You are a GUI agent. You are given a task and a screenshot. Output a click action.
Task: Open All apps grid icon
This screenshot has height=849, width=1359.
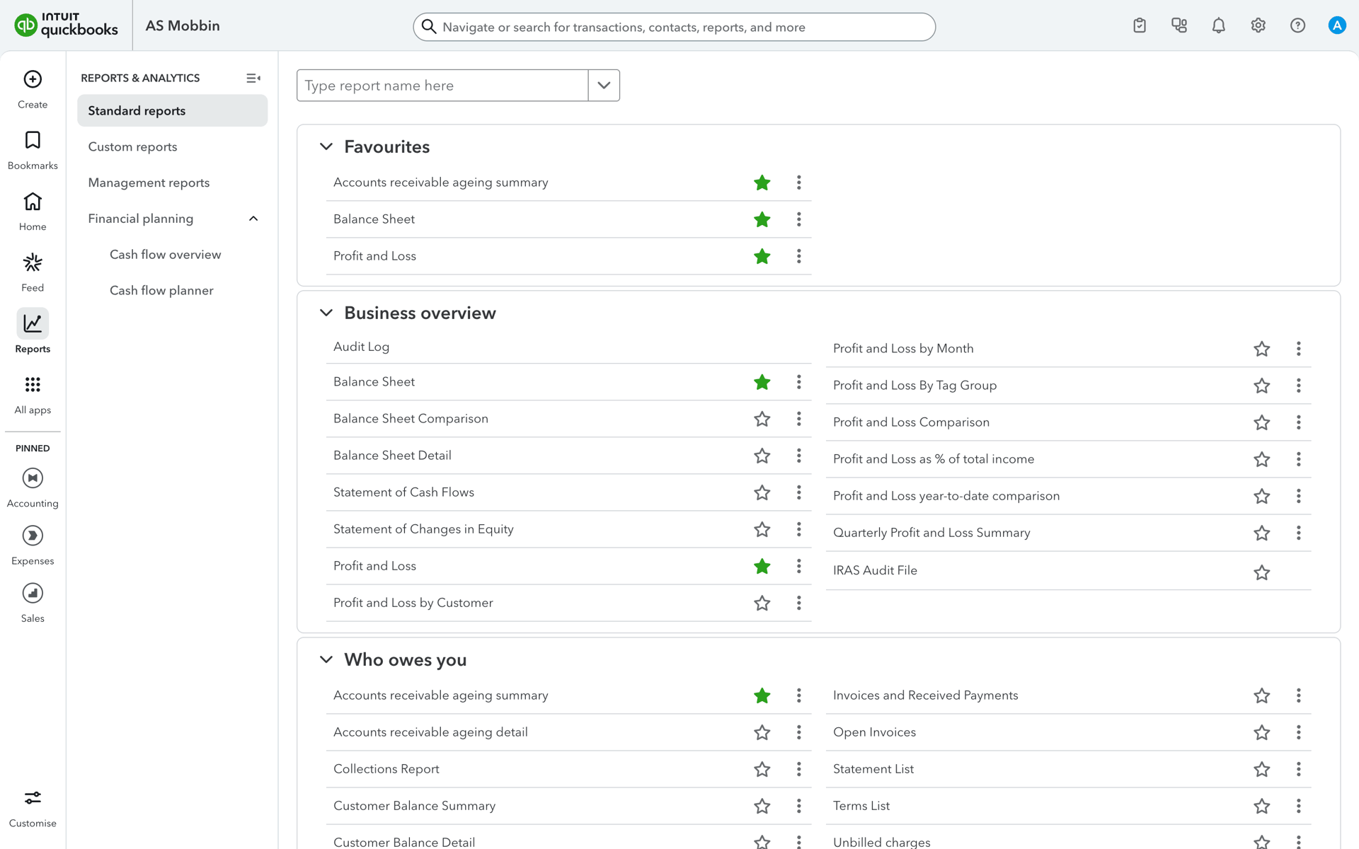tap(33, 384)
